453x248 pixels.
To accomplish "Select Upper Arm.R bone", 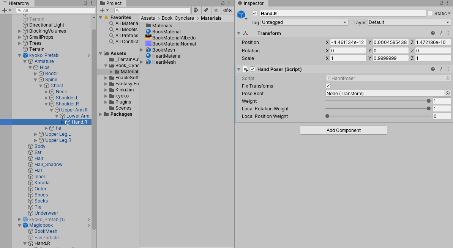I will click(x=74, y=110).
